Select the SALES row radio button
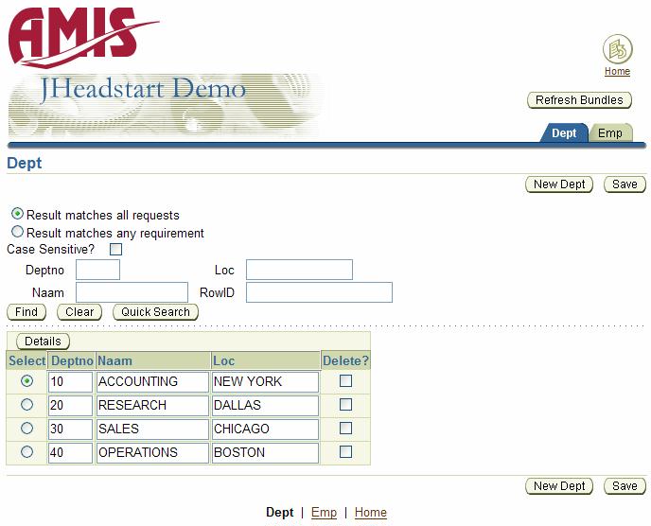This screenshot has width=651, height=526. [x=27, y=428]
